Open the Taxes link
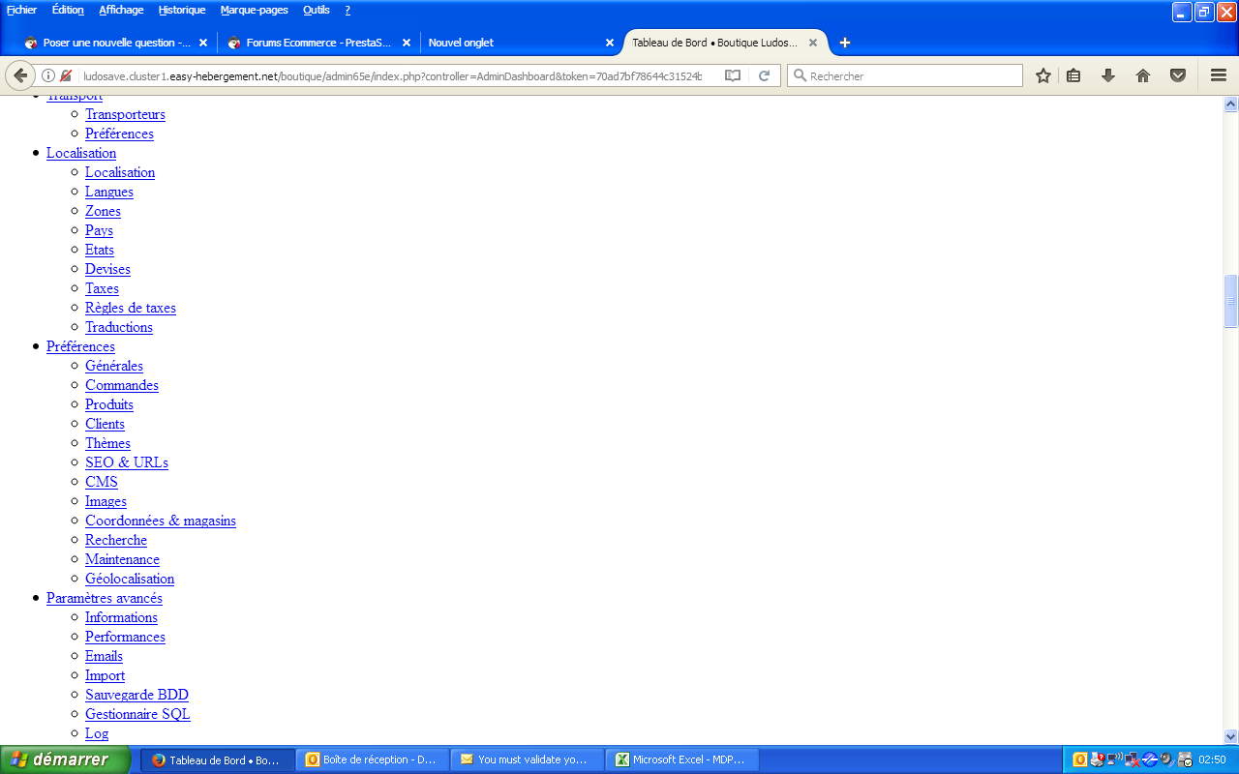1239x774 pixels. click(x=102, y=288)
